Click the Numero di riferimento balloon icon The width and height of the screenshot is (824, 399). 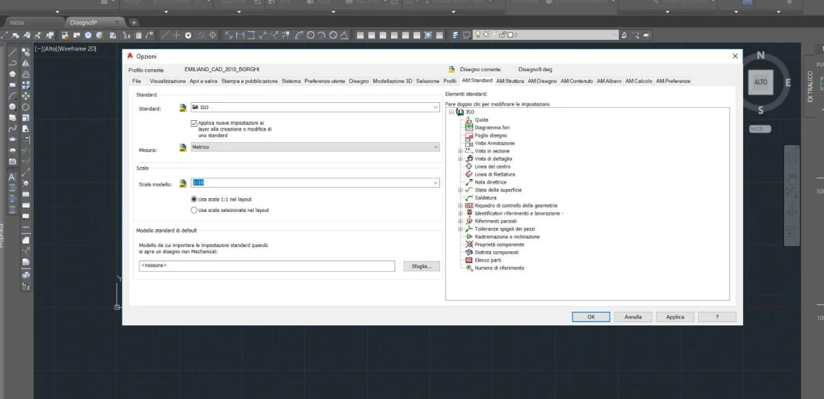point(469,268)
